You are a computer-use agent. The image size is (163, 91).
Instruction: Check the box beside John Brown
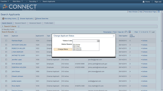coord(6,72)
